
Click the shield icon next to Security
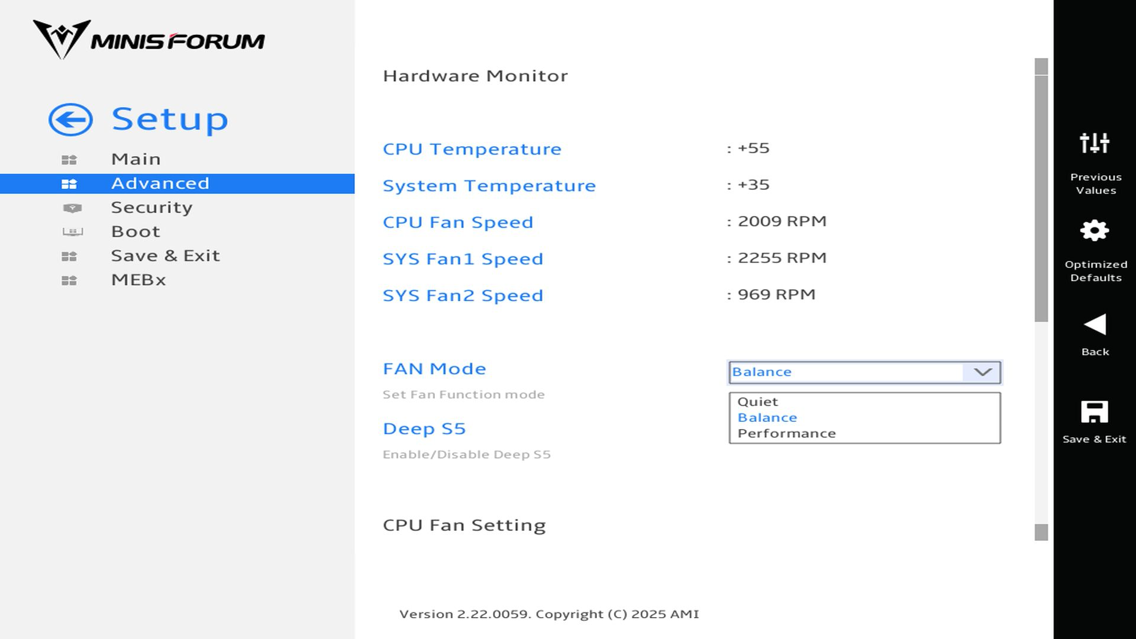72,208
